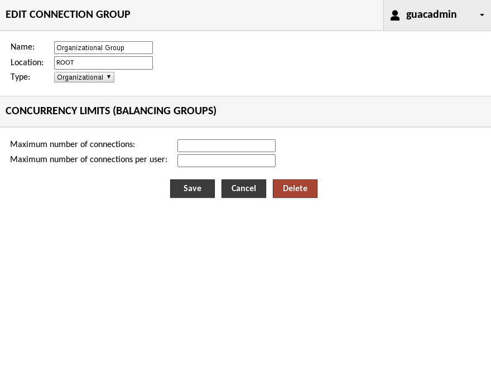The image size is (491, 390).
Task: Expand the caret arrow next to guacadmin
Action: coord(482,15)
